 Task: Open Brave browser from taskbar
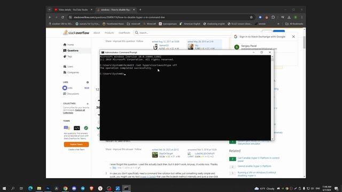91,188
